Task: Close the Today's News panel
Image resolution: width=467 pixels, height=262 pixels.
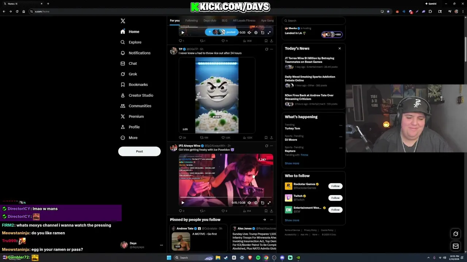Action: [x=340, y=48]
